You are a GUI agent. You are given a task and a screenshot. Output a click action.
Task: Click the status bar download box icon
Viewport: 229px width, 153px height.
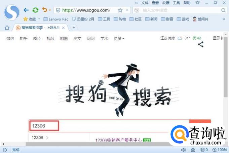click(x=193, y=150)
